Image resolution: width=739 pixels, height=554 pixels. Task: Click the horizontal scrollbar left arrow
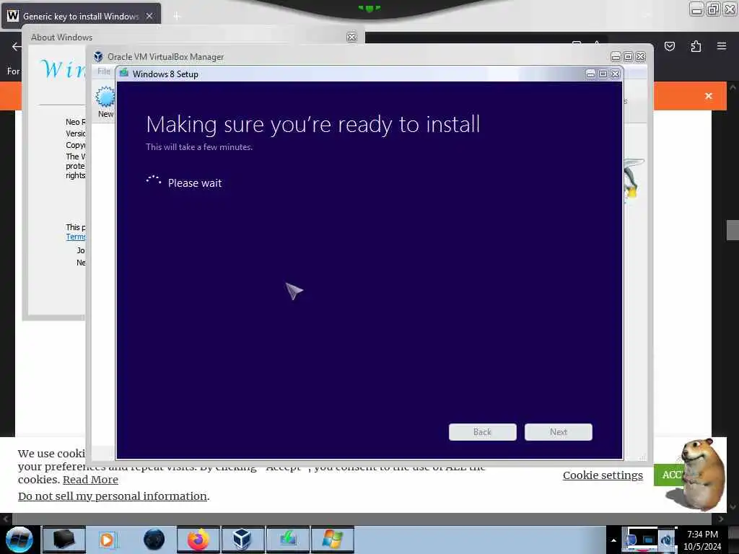[x=6, y=519]
